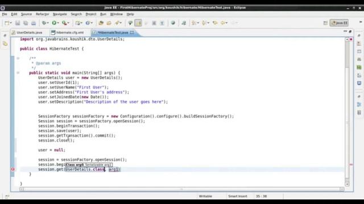Run the program with green Run icon
This screenshot has width=364, height=204.
(54, 23)
